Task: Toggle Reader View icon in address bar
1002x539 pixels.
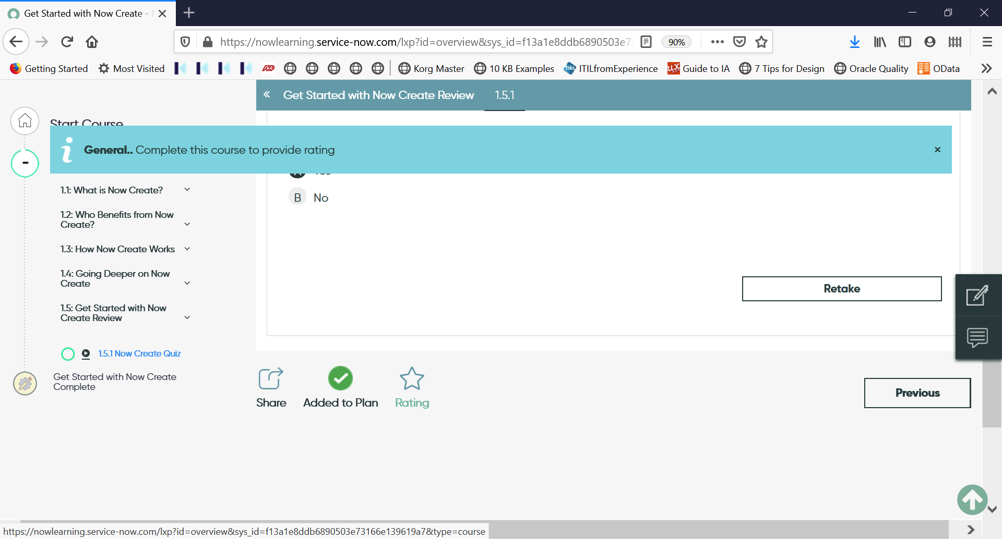Action: (646, 42)
